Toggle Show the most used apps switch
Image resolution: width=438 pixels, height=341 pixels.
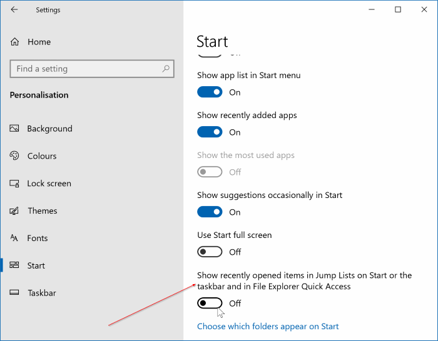(210, 172)
